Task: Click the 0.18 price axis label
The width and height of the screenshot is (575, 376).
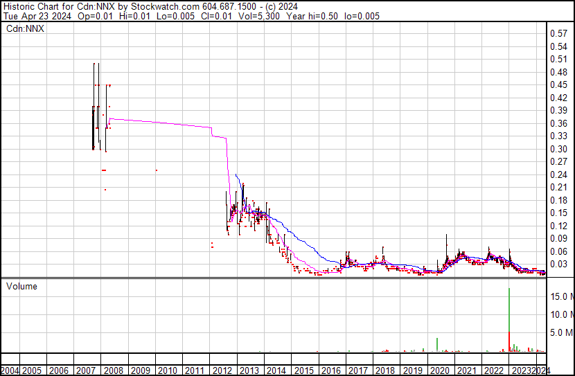Action: (558, 200)
